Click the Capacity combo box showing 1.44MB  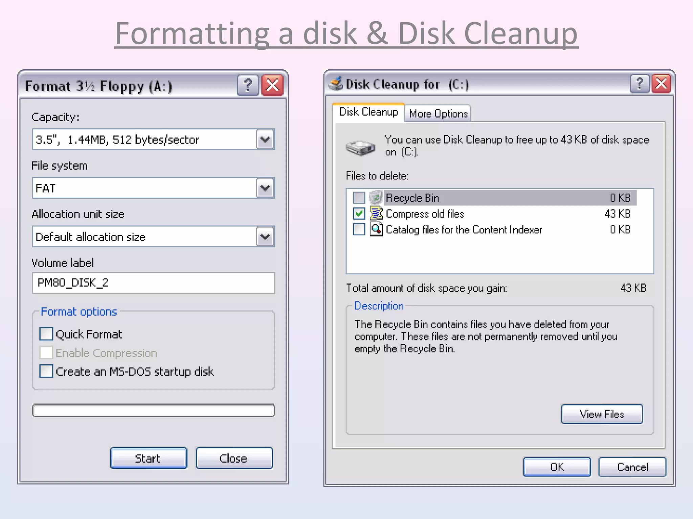pyautogui.click(x=153, y=139)
